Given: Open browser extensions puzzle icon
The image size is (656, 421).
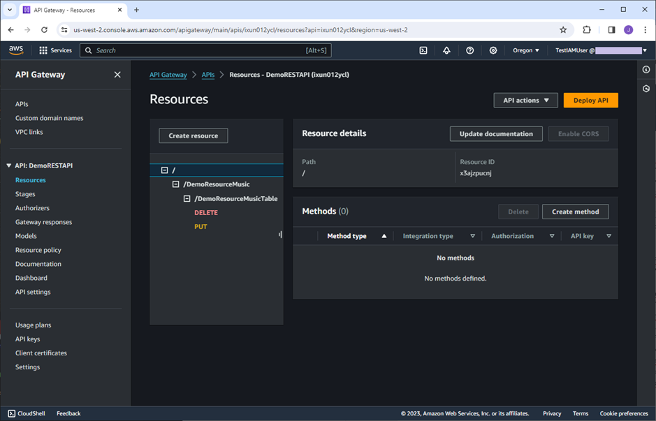Looking at the screenshot, I should [x=587, y=30].
